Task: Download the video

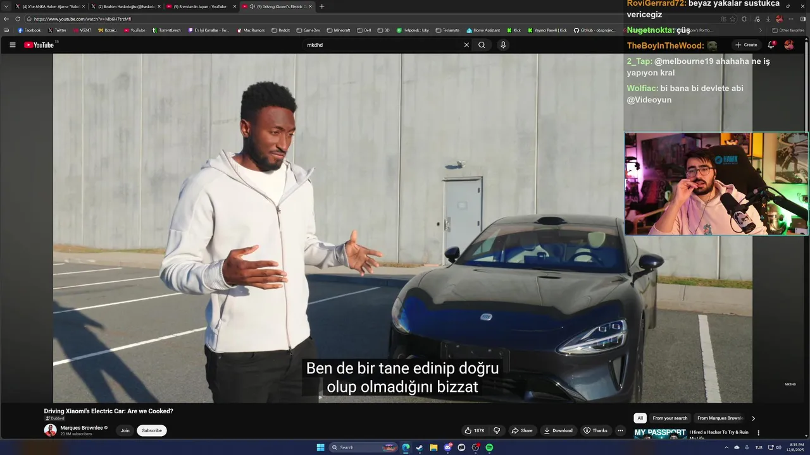Action: tap(558, 430)
